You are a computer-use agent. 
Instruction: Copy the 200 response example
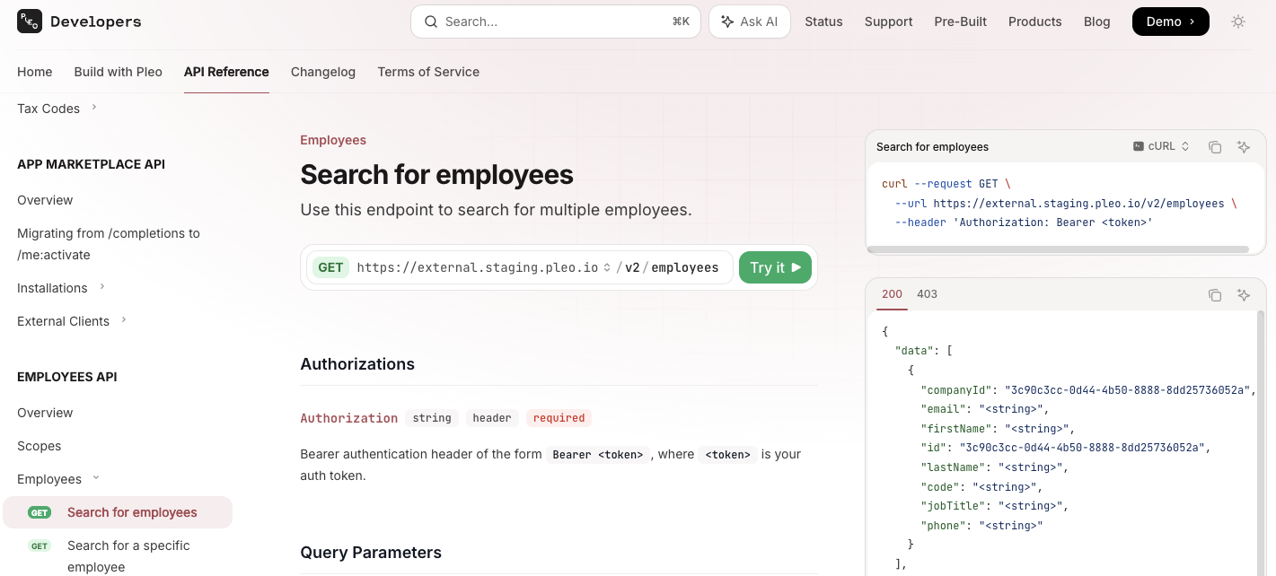[x=1215, y=294]
